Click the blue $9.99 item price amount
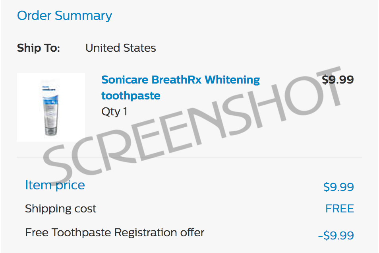This screenshot has height=253, width=379. (338, 187)
